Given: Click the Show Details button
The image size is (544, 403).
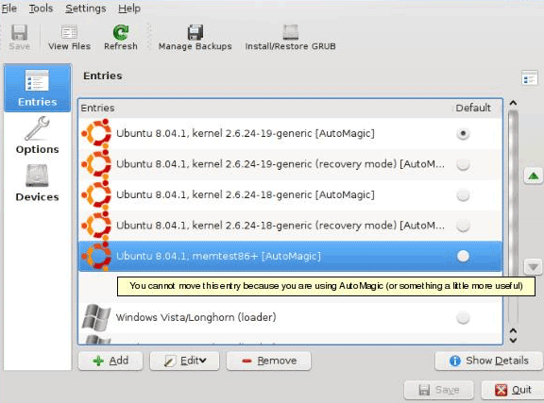Looking at the screenshot, I should 489,361.
